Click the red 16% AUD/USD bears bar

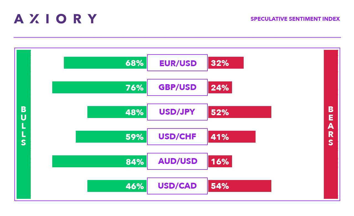click(x=220, y=161)
